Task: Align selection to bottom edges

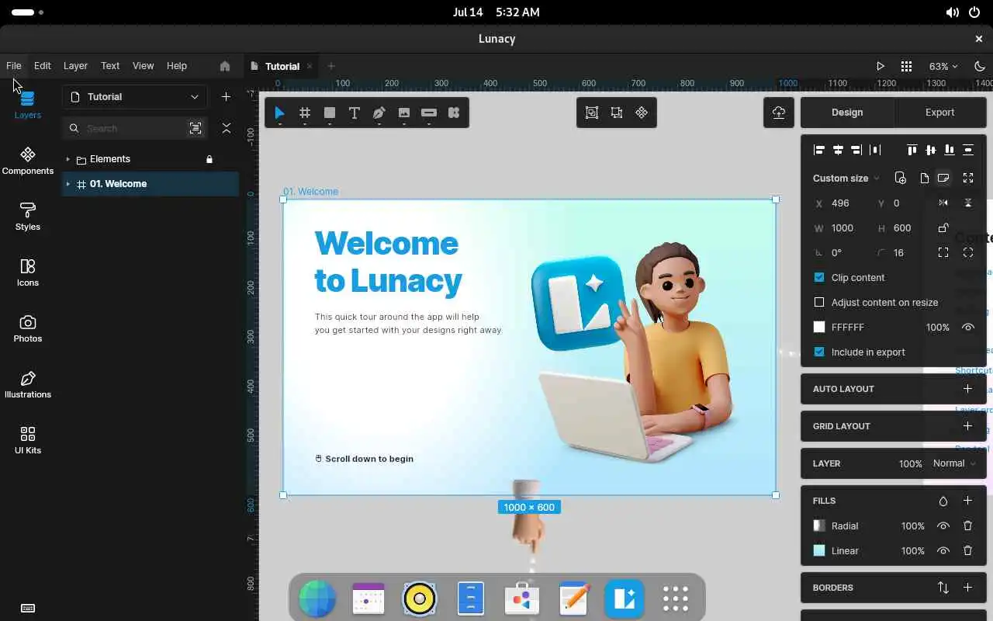Action: tap(950, 150)
